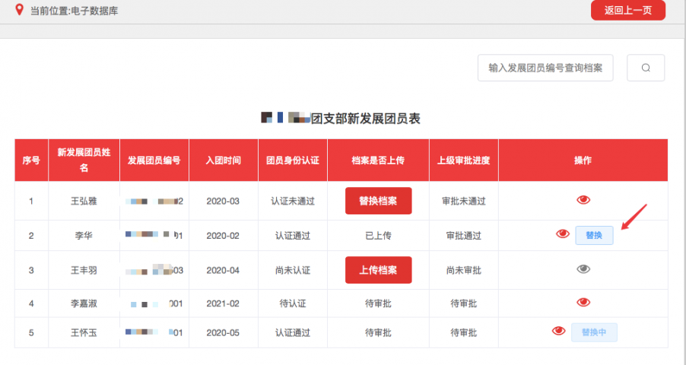View archive of 王弘雅 via eye icon
The width and height of the screenshot is (686, 365).
[x=583, y=200]
